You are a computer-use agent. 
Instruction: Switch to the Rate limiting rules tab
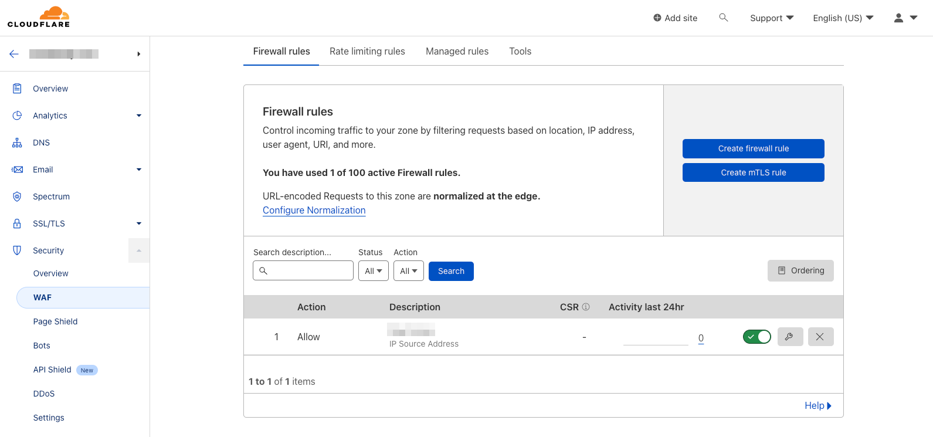click(x=367, y=52)
